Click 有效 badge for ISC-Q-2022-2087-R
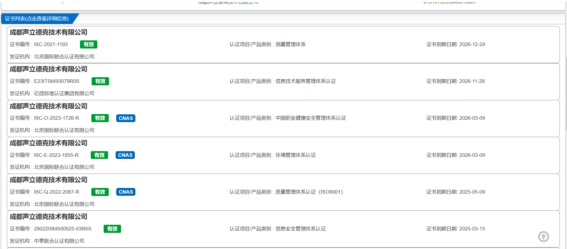 click(100, 192)
